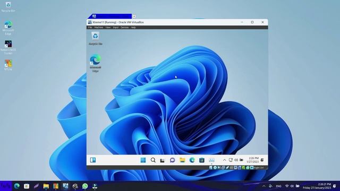
Task: Open the Input menu in VirtualBox
Action: (x=116, y=28)
